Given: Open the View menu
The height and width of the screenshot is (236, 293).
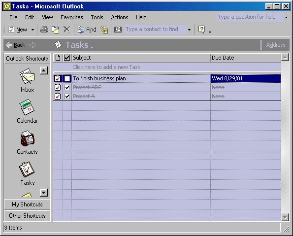Looking at the screenshot, I should pyautogui.click(x=47, y=17).
